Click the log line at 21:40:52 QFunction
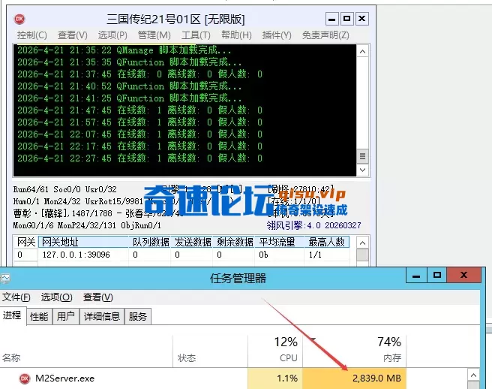This screenshot has width=492, height=389. [129, 86]
